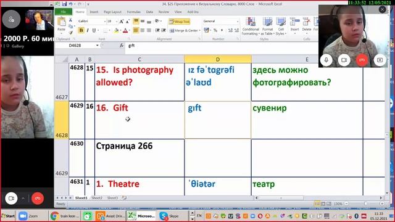Toggle Bold formatting
The image size is (395, 222).
(x=81, y=30)
